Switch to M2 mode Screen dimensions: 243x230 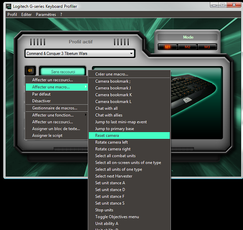pyautogui.click(x=188, y=47)
